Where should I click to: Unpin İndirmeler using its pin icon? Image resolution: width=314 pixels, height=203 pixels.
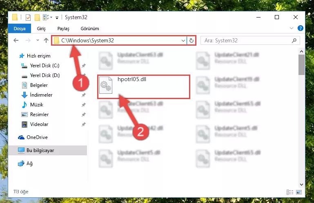click(x=84, y=95)
